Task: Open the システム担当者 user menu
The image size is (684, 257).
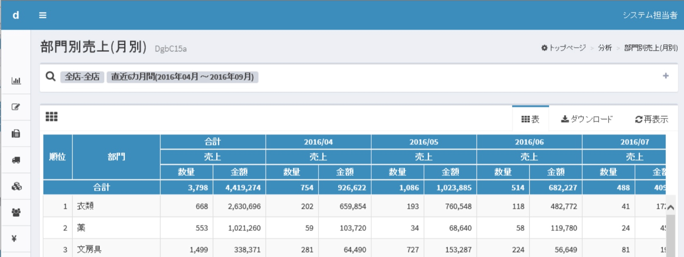Action: click(x=650, y=15)
